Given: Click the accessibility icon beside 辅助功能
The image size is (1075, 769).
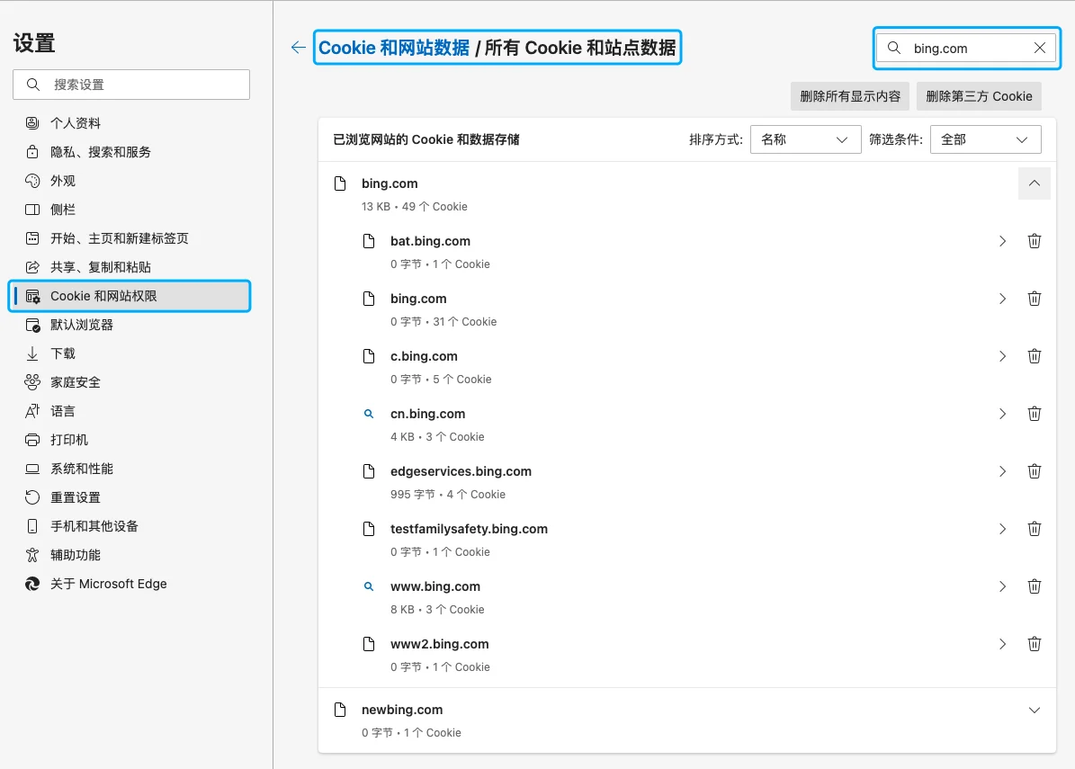Looking at the screenshot, I should [32, 555].
